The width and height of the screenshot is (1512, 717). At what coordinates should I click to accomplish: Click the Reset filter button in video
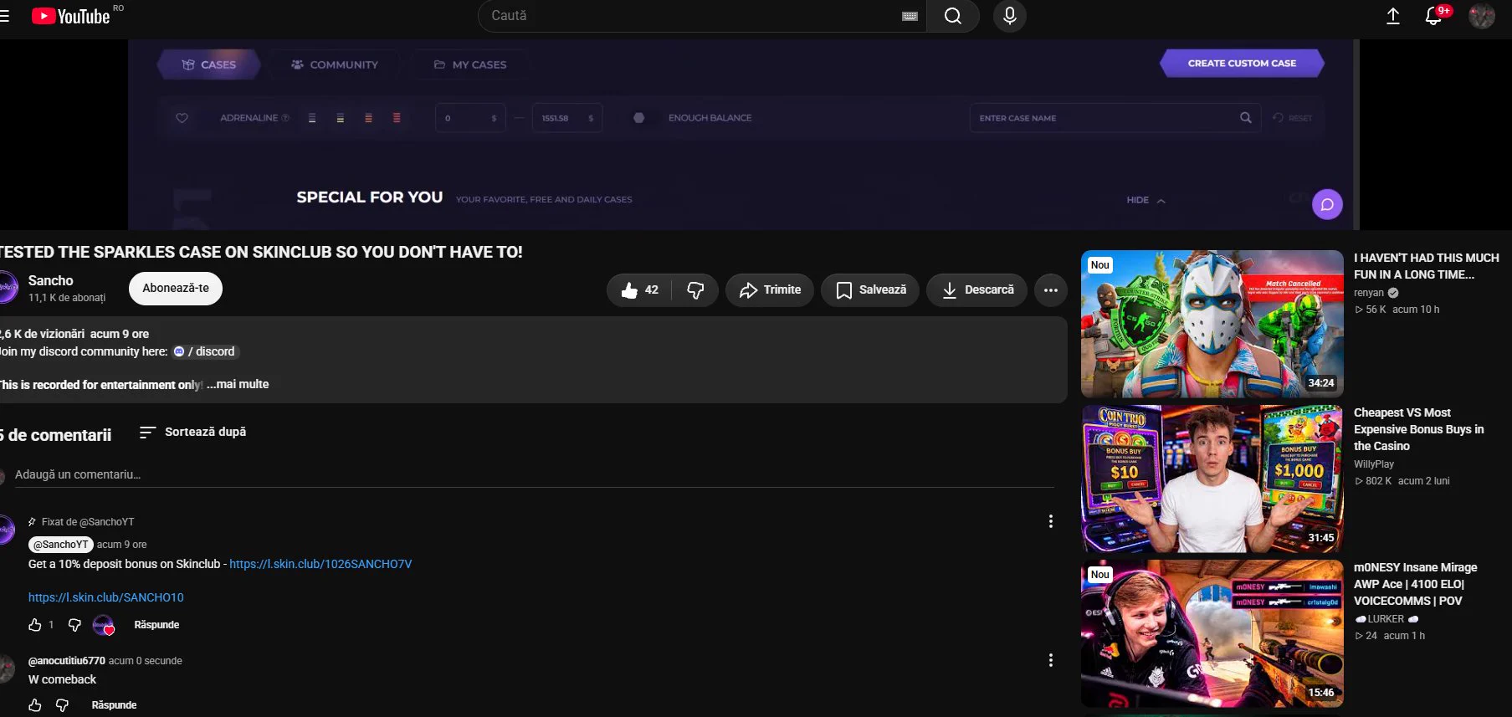tap(1293, 118)
